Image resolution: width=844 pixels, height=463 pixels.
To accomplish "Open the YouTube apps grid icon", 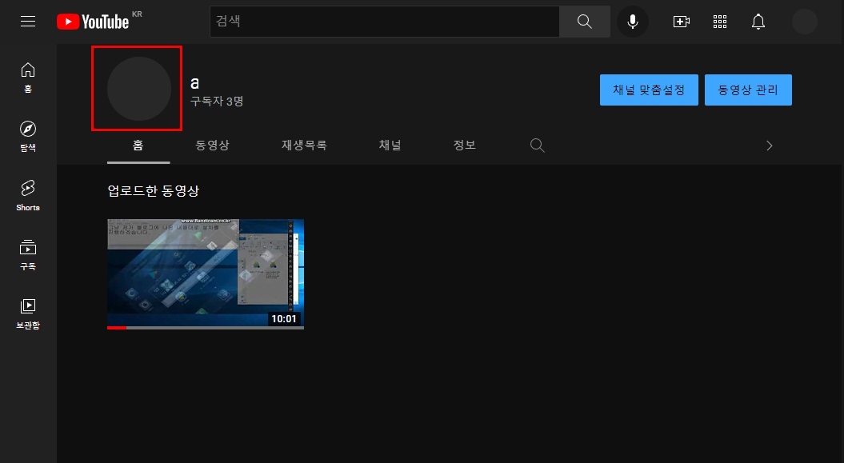I will point(719,21).
